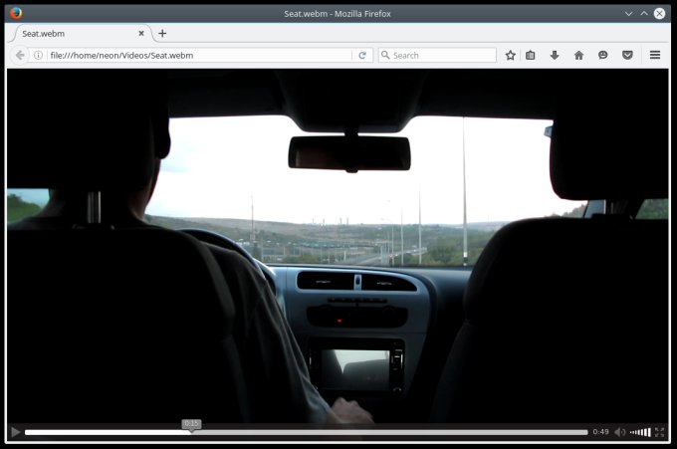The image size is (677, 449).
Task: Open the Downloads panel
Action: 555,56
